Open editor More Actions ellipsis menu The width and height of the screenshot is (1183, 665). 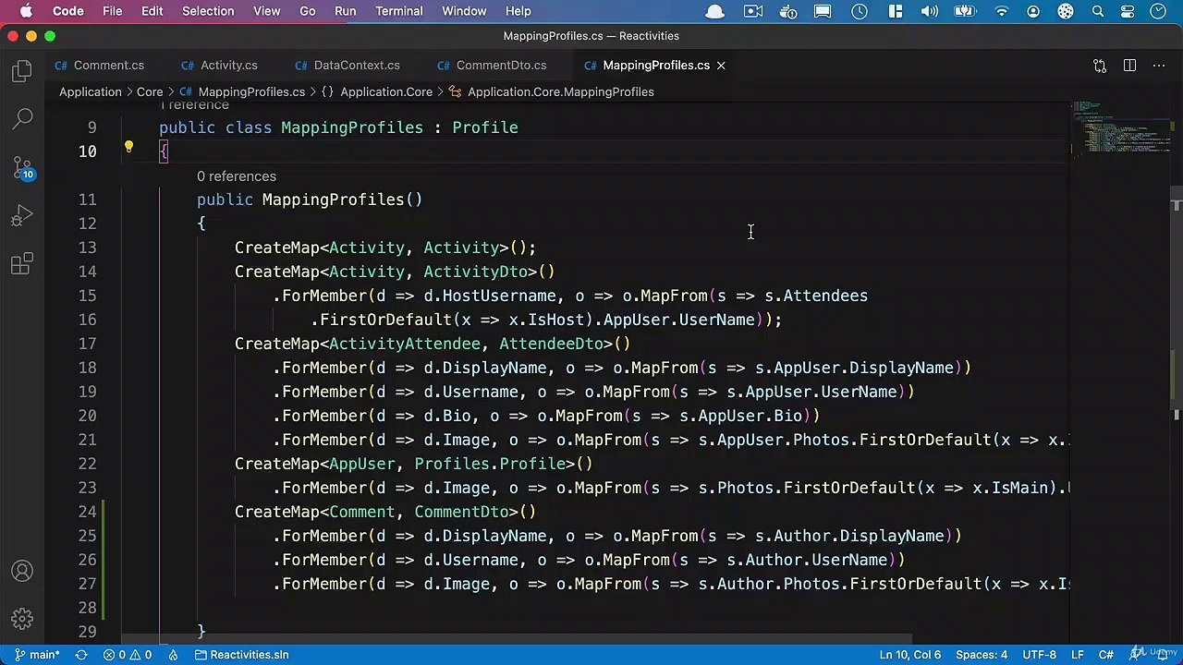pos(1159,66)
